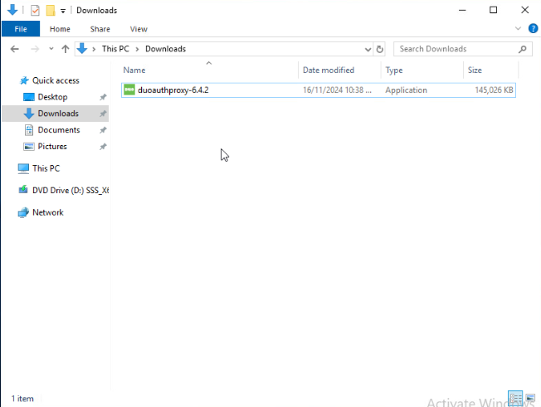Minimize the Downloads window

tap(462, 10)
